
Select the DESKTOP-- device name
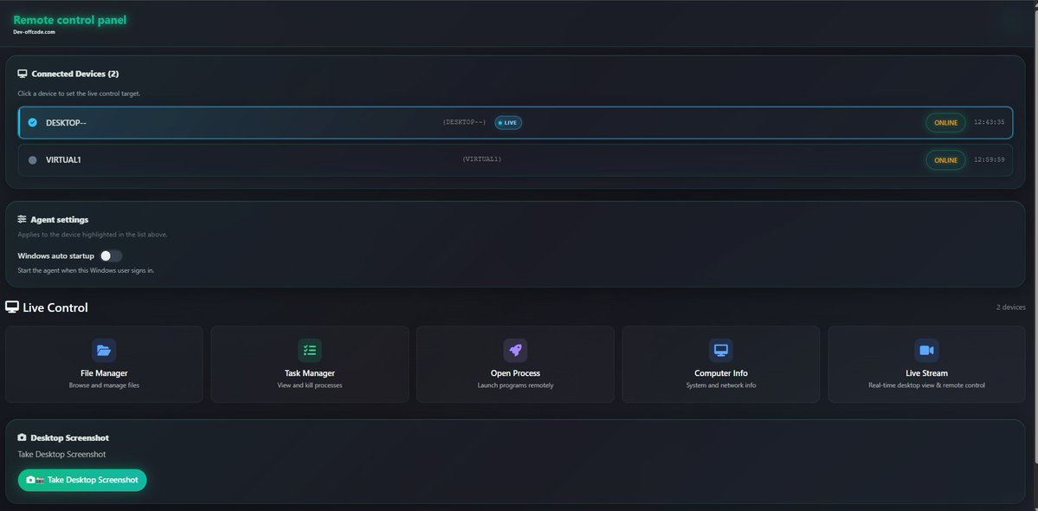tap(66, 122)
